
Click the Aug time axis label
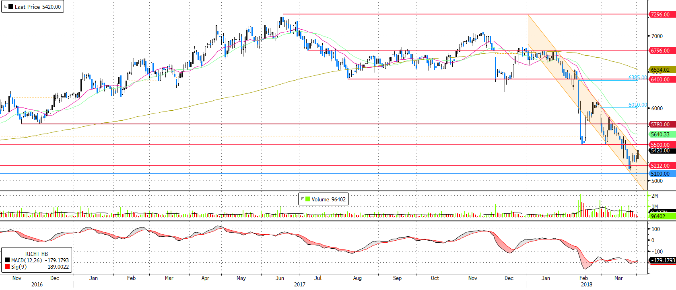(x=357, y=278)
